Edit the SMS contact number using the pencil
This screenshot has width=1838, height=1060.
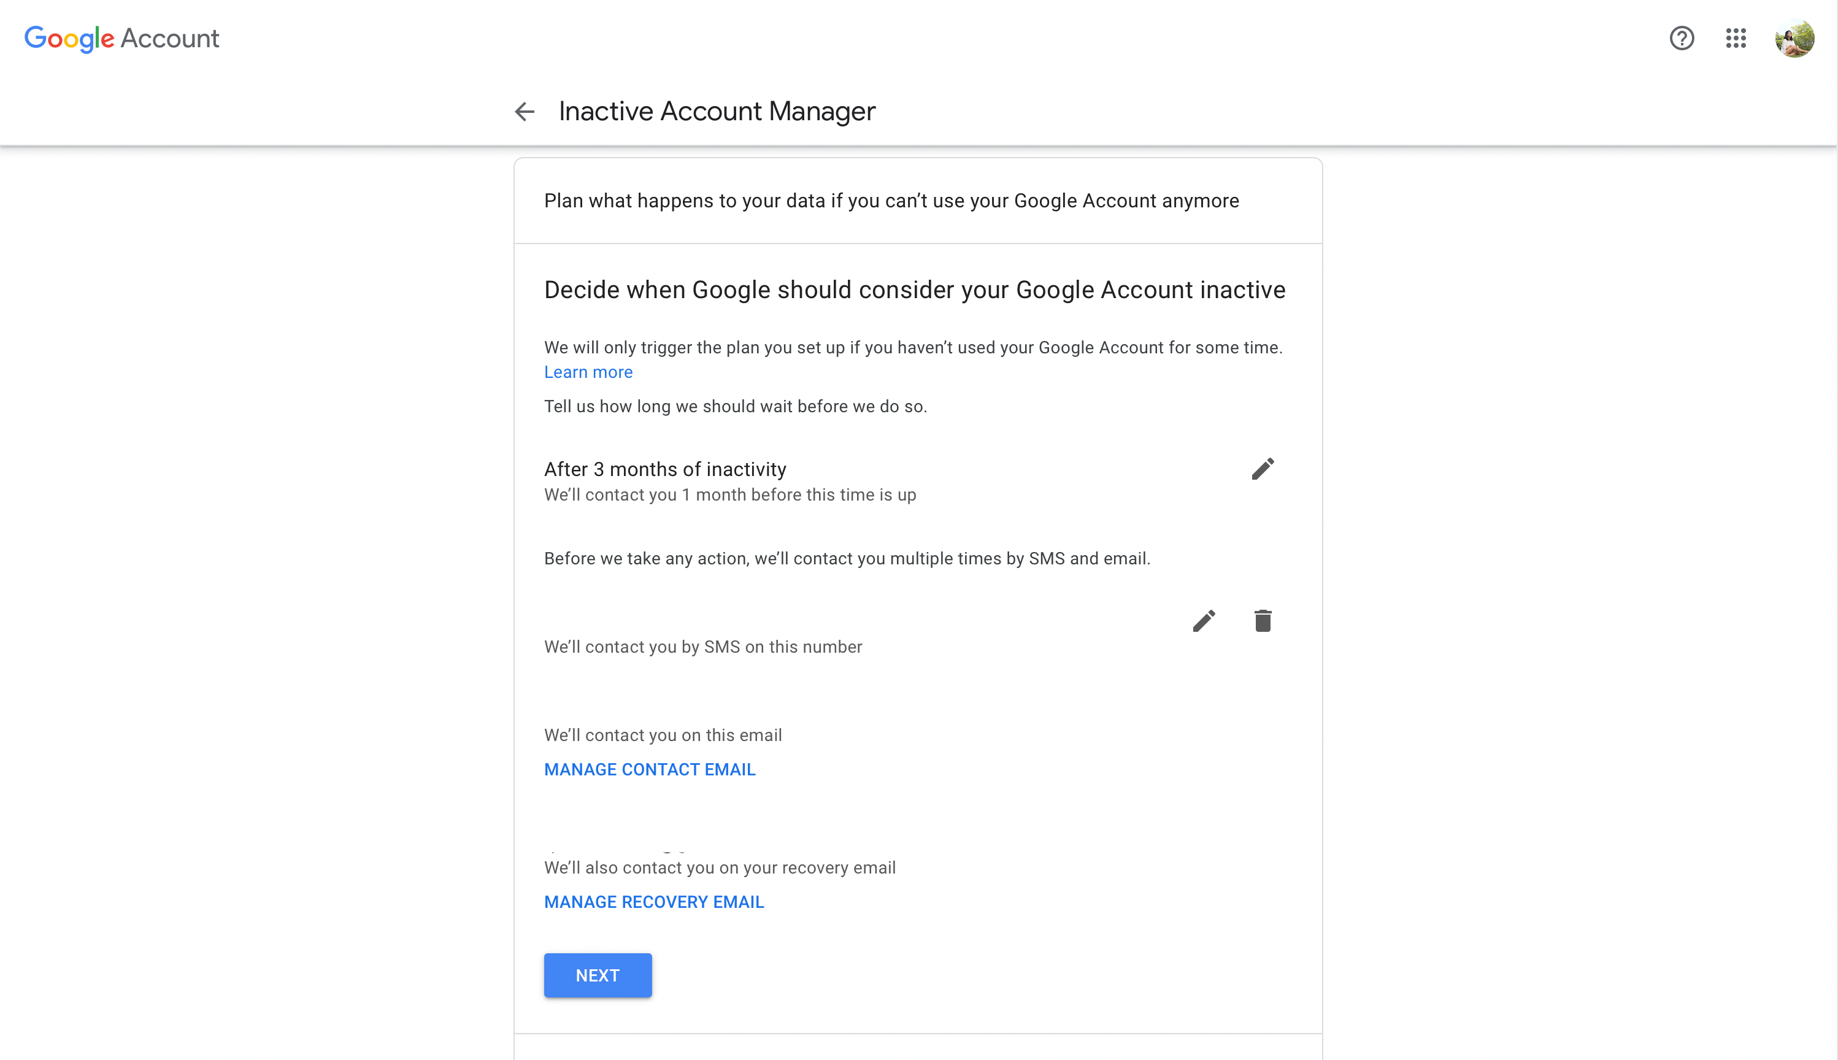pyautogui.click(x=1204, y=620)
